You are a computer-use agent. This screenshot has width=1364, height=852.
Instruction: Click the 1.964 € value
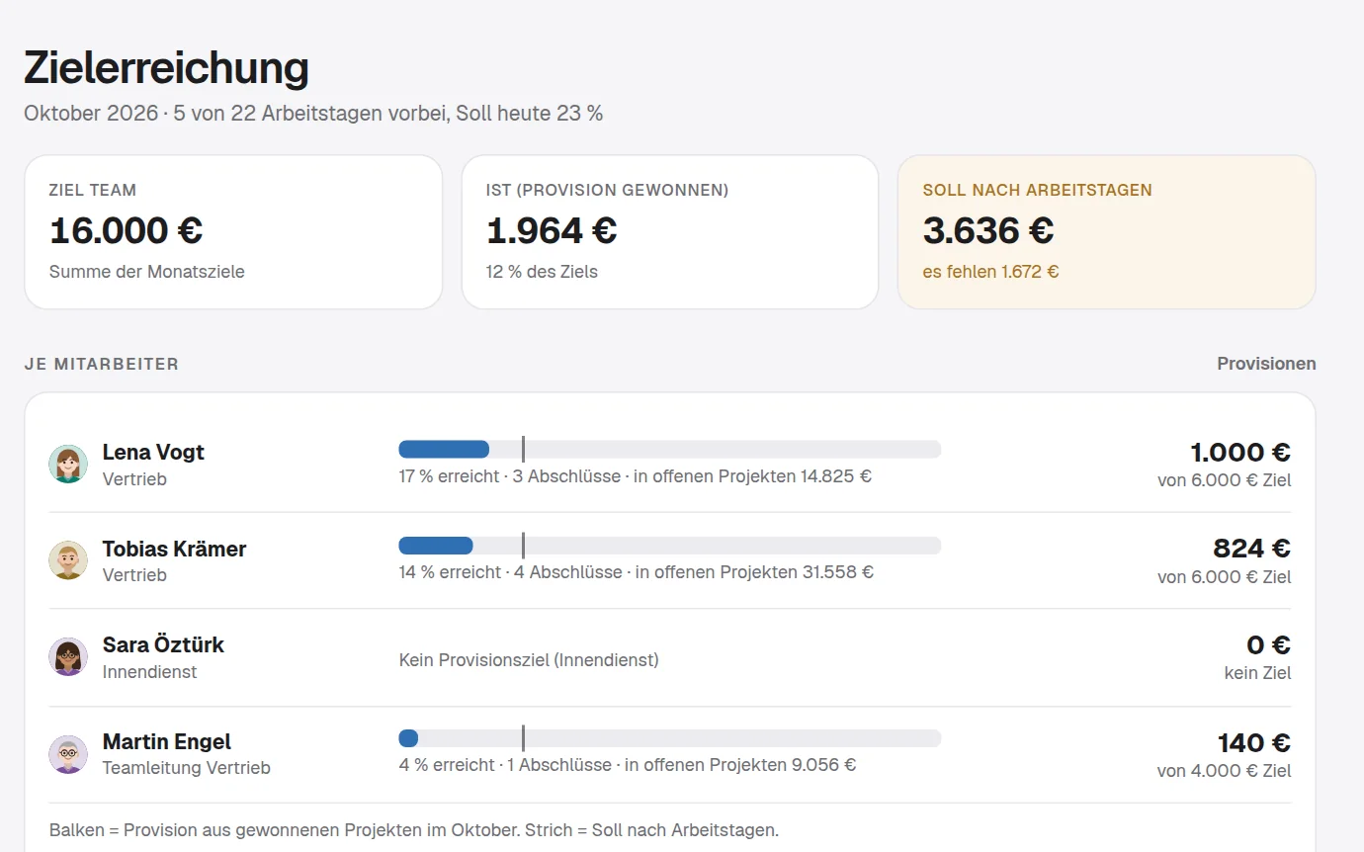552,231
